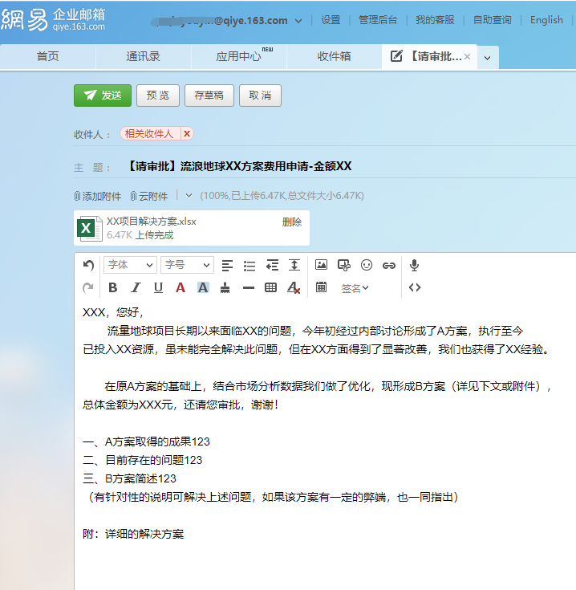
Task: Click the line '二、目前存在的问题123'
Action: pos(143,460)
